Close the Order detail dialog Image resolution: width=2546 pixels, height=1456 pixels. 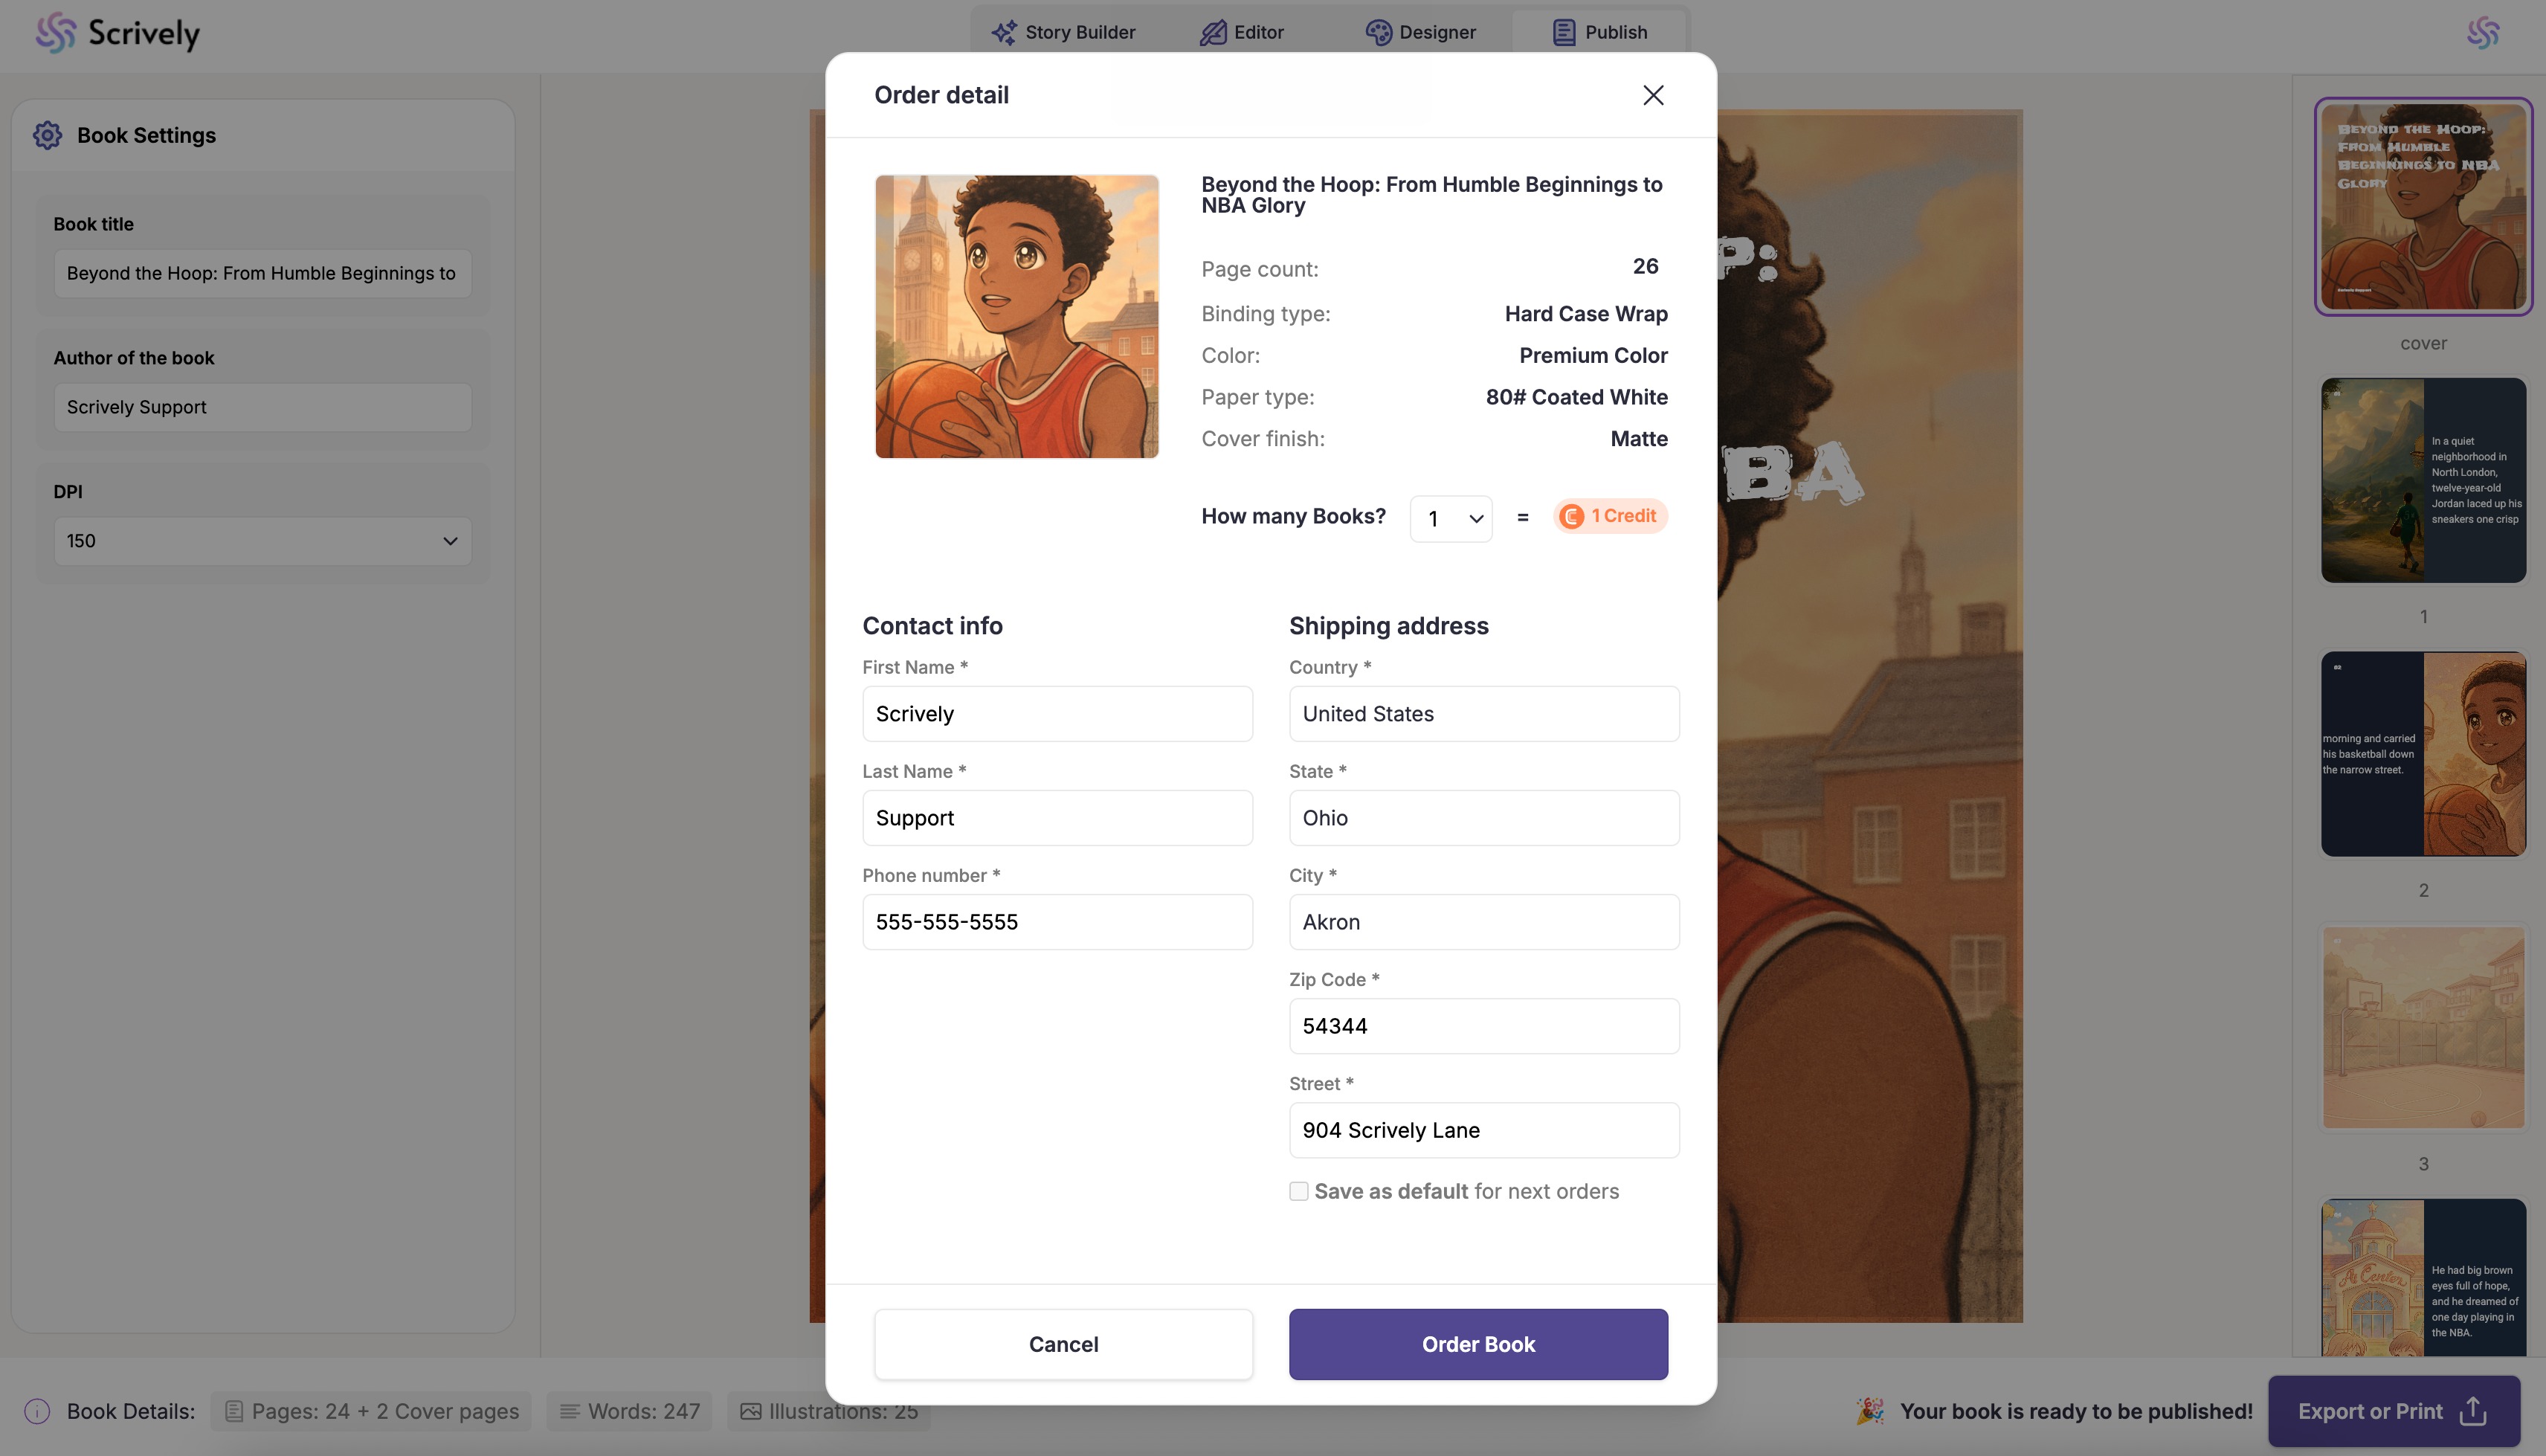tap(1652, 95)
